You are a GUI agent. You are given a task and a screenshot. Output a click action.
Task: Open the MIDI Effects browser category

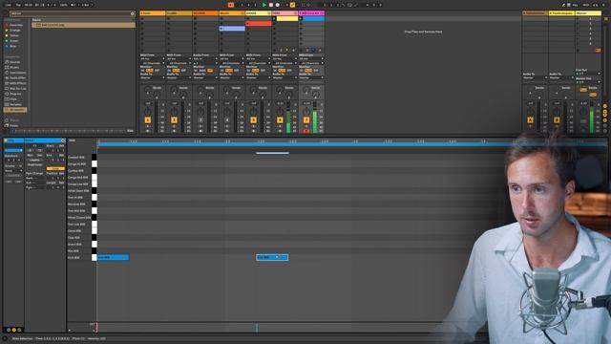(x=15, y=83)
